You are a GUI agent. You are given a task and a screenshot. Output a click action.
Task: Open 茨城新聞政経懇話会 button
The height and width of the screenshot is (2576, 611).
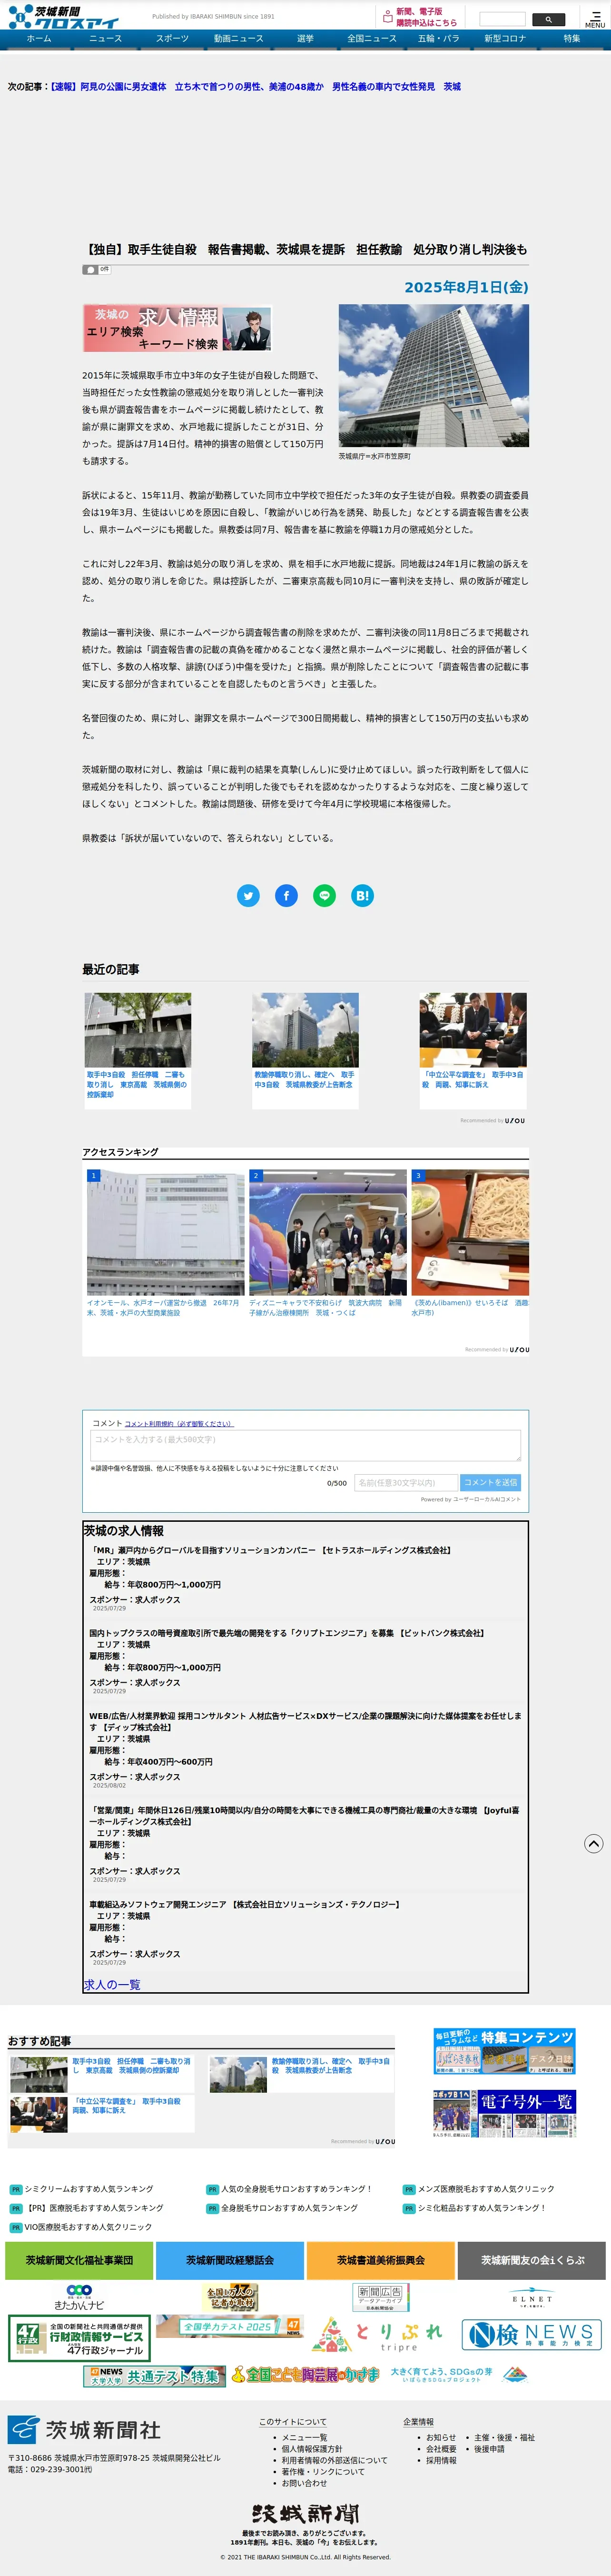[x=230, y=2260]
